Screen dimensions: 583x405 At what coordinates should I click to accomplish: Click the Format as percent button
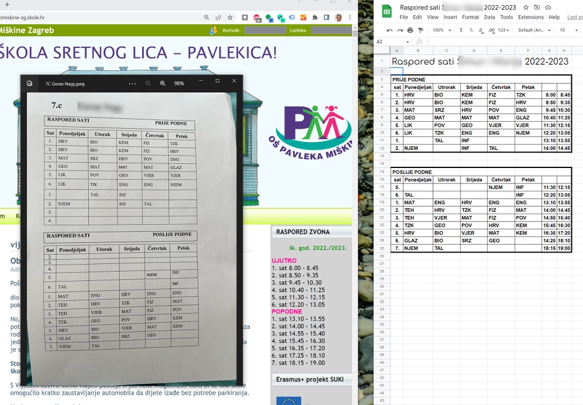[x=471, y=30]
